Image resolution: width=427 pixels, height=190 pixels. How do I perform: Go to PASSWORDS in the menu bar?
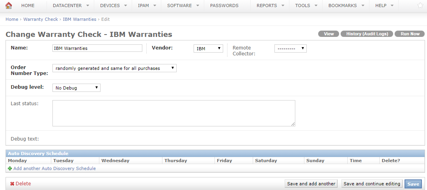[x=224, y=5]
